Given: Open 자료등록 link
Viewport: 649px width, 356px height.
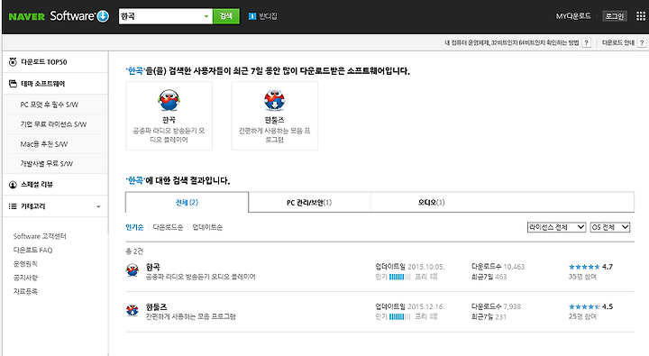Looking at the screenshot, I should coord(25,291).
